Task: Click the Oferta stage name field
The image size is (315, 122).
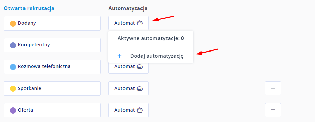Action: (x=52, y=110)
